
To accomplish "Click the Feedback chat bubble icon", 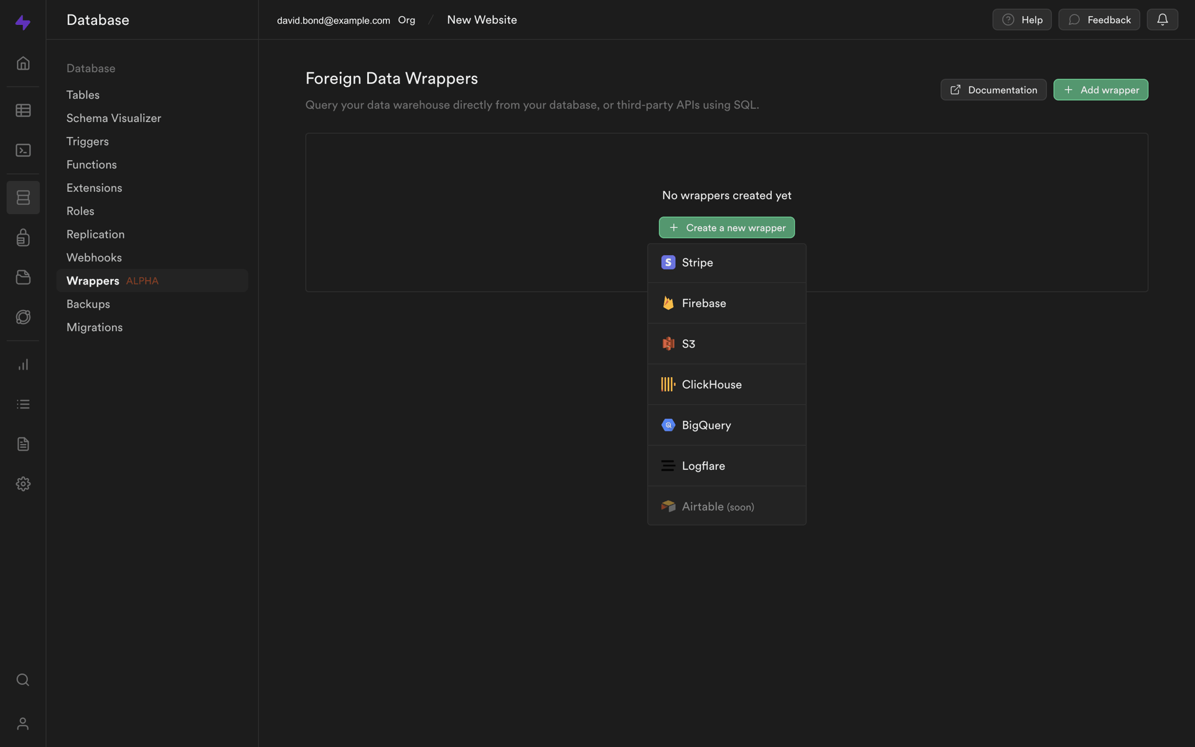I will [x=1074, y=19].
